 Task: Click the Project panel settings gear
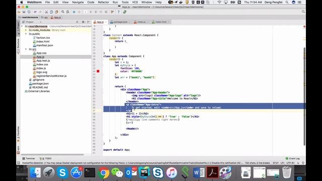tap(83, 22)
